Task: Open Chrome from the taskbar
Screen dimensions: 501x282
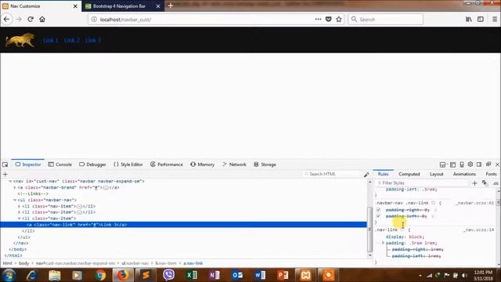Action: 100,275
